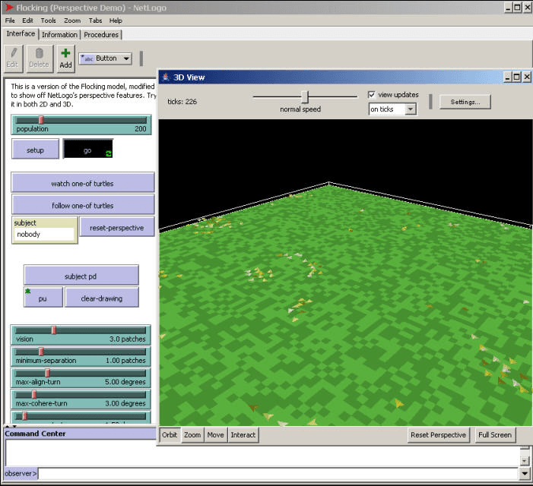Expand the observer command history dropdown
The width and height of the screenshot is (533, 486).
click(525, 473)
